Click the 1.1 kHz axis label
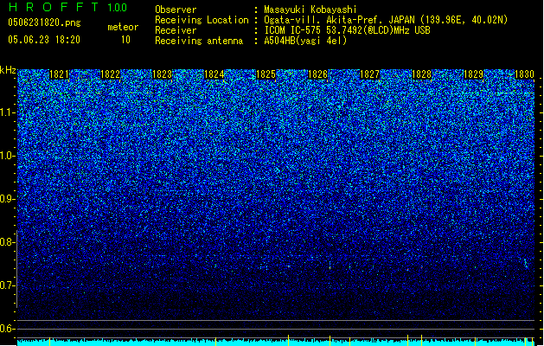Screen dimensions: 544x346 (7, 112)
